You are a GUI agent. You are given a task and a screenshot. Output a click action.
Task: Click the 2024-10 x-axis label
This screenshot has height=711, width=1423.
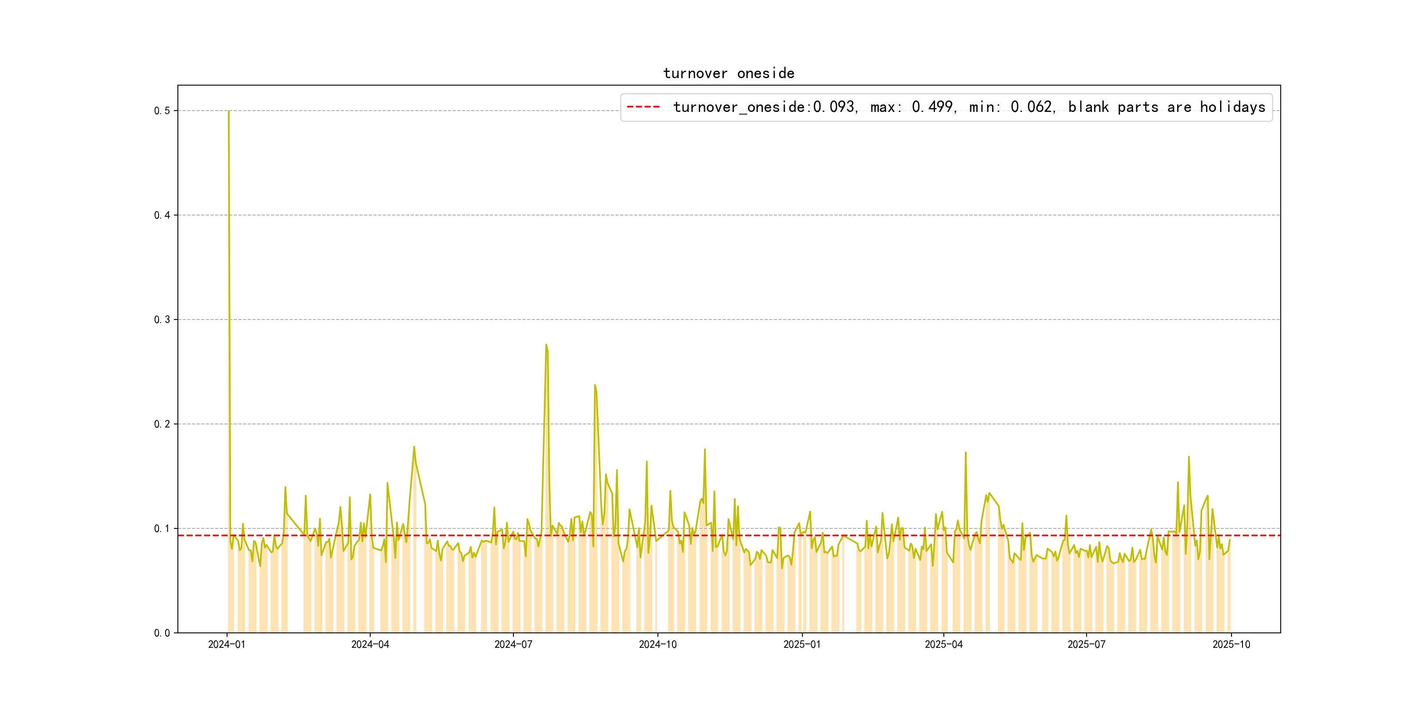(x=657, y=645)
